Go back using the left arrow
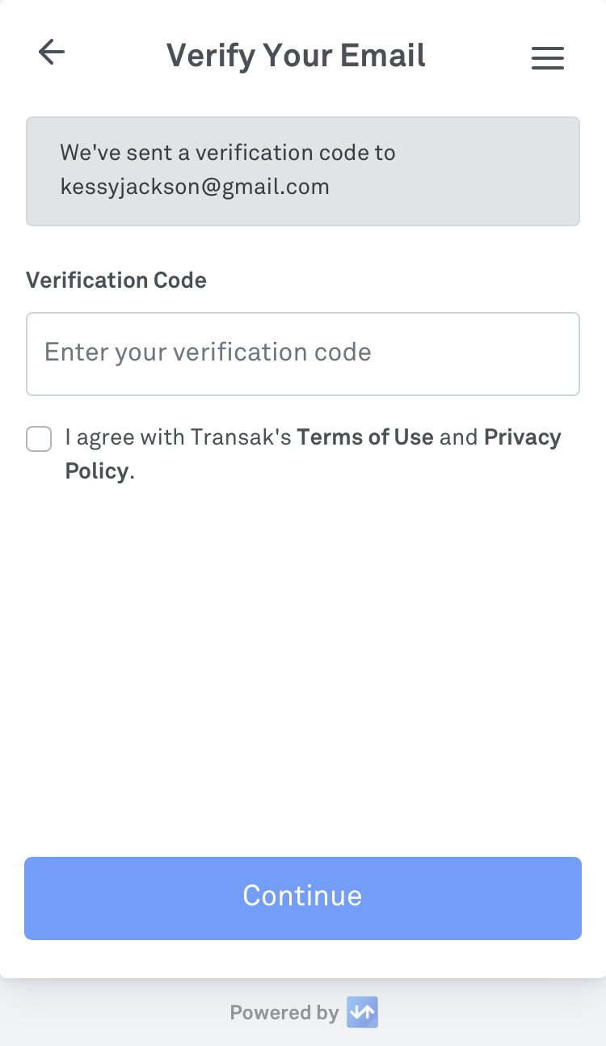606x1046 pixels. point(52,53)
